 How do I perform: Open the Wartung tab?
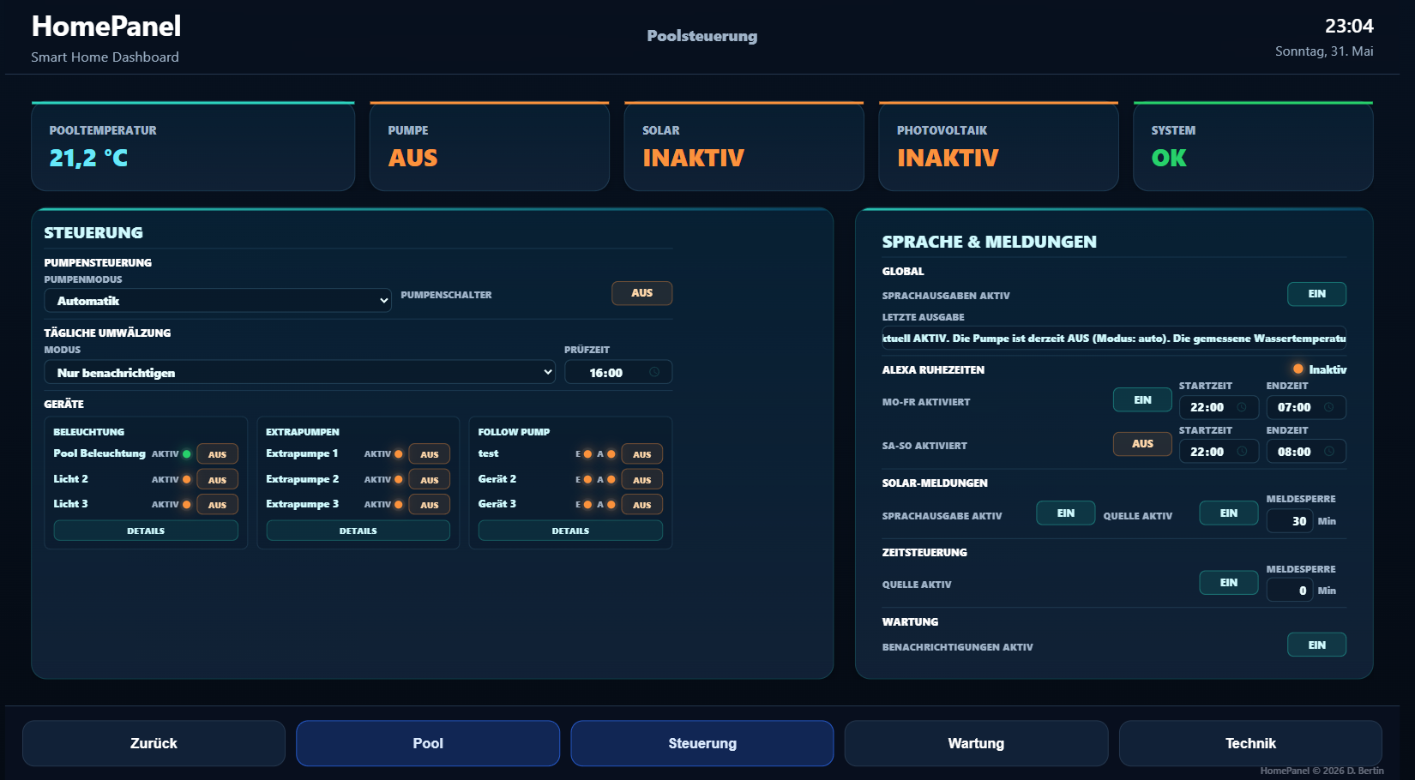[x=976, y=743]
